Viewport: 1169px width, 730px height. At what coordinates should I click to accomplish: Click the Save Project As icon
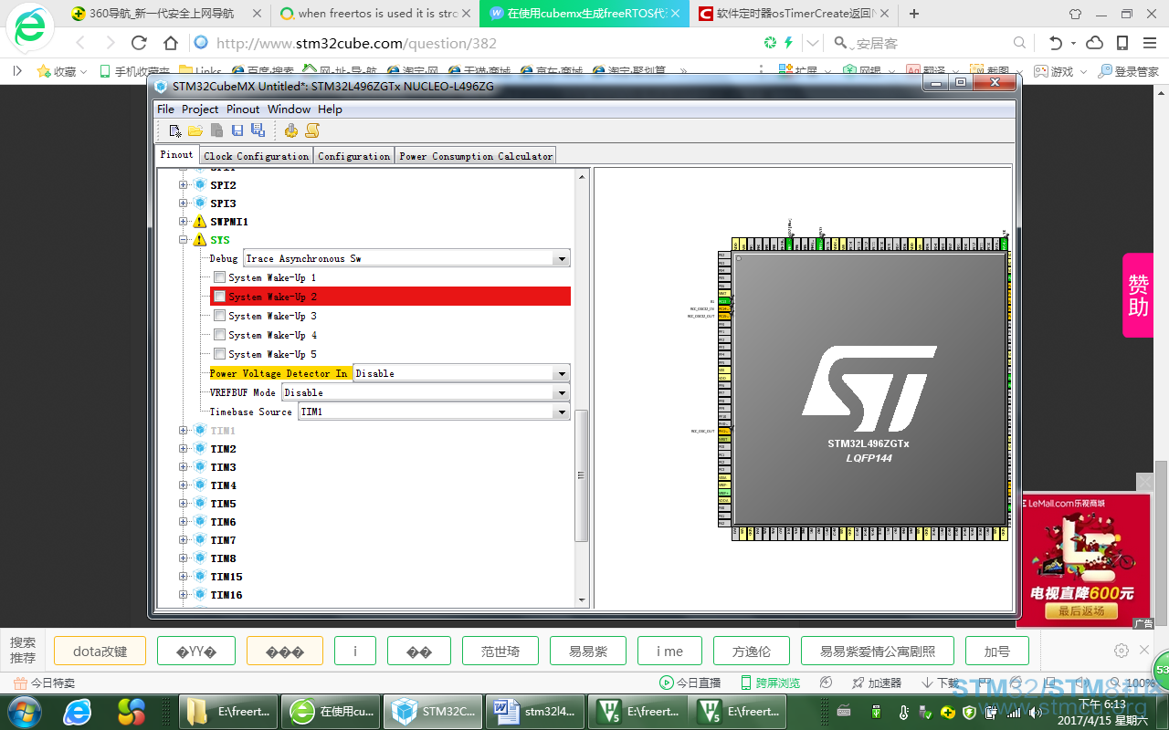258,130
